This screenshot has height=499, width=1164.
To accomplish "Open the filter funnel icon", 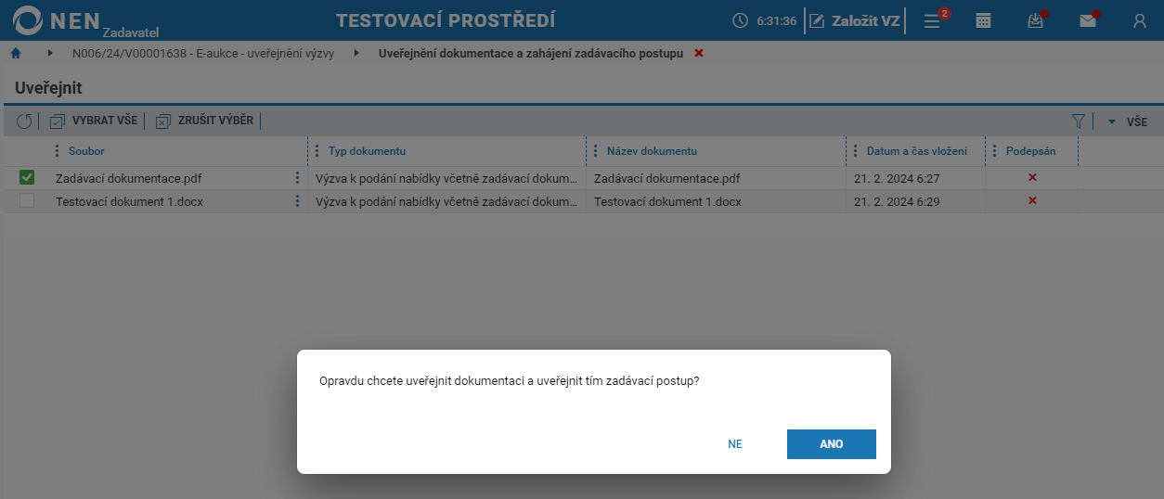I will pos(1079,122).
